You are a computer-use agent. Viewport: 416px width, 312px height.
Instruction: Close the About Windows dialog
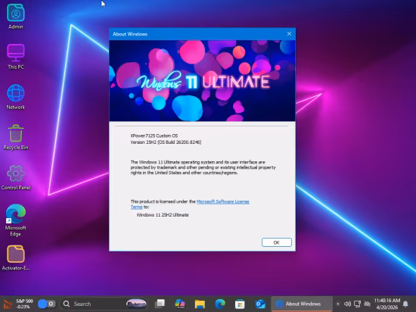click(x=289, y=34)
